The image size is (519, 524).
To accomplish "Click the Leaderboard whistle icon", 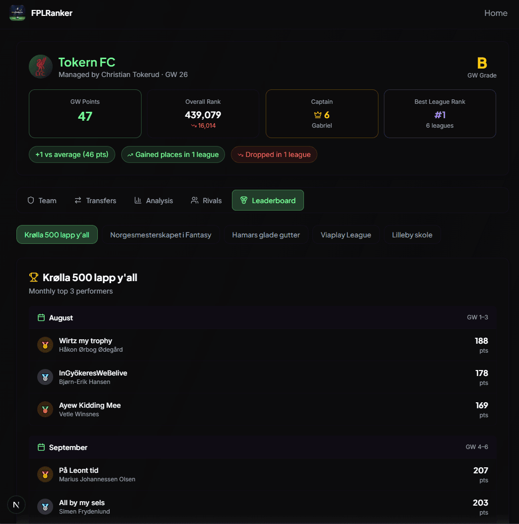I will [244, 200].
